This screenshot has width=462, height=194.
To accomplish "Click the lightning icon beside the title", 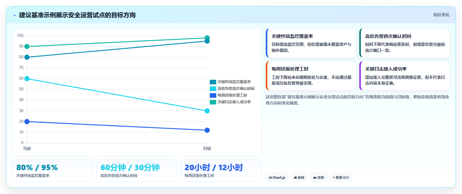I will point(14,15).
